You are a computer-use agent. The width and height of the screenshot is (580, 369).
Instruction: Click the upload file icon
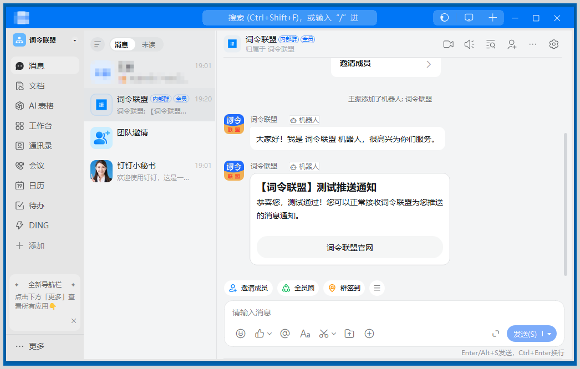(349, 334)
